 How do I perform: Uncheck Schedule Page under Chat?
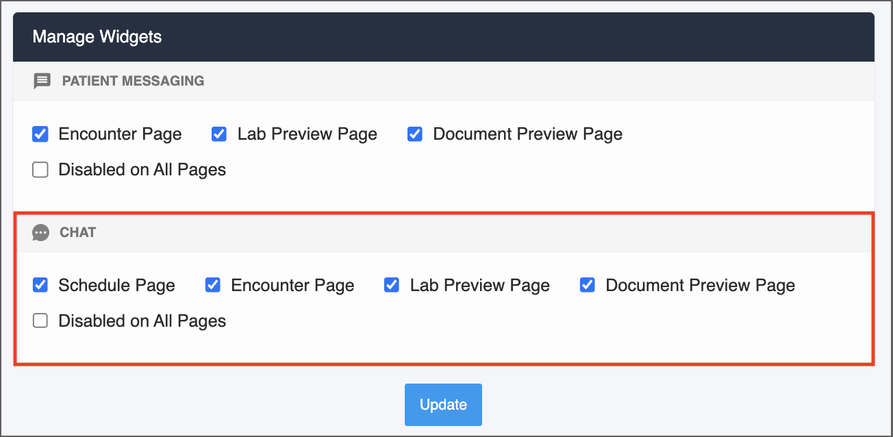point(40,285)
